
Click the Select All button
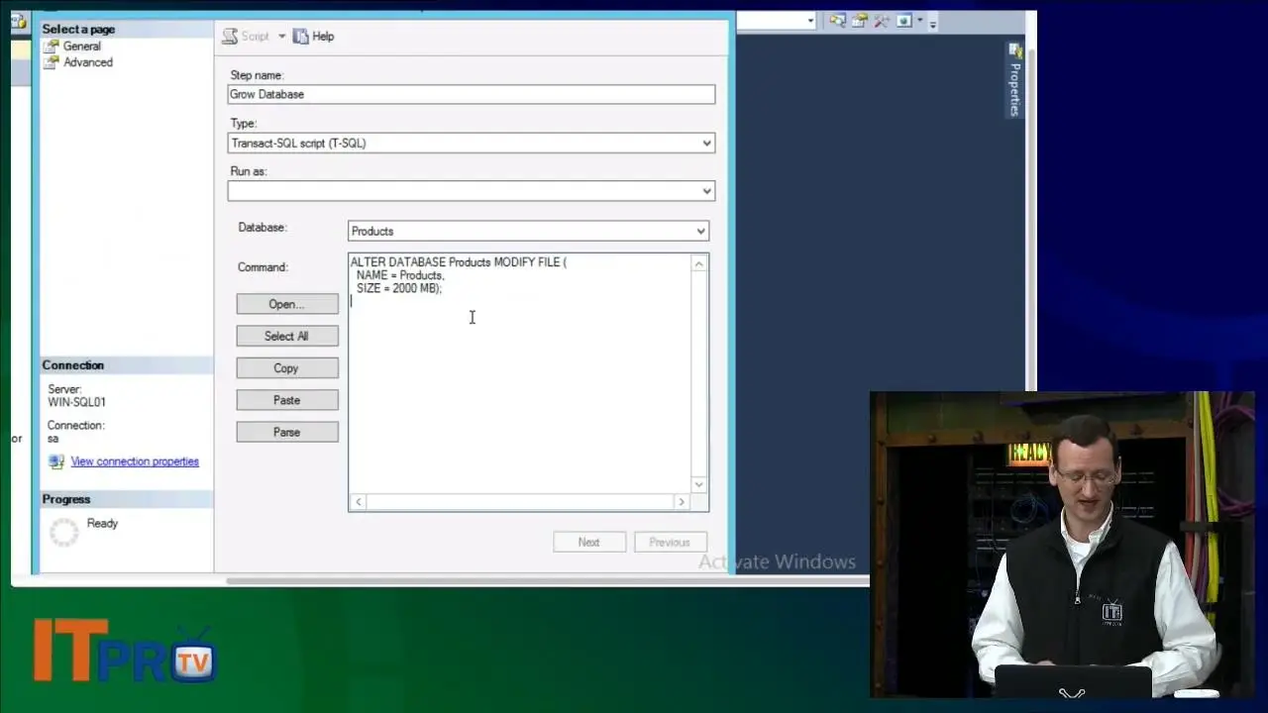click(286, 336)
